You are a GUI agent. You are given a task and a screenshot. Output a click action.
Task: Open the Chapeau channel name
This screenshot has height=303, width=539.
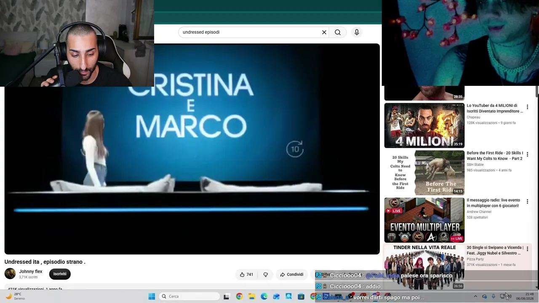tap(473, 117)
